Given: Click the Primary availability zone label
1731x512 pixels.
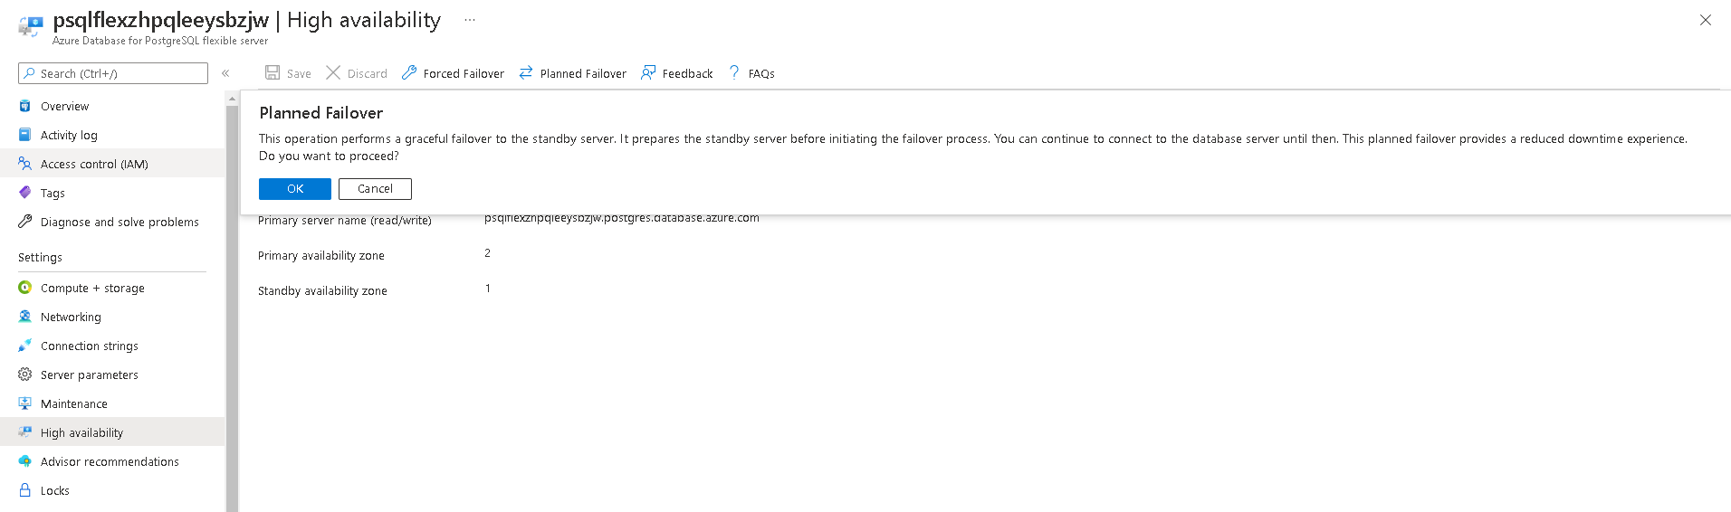Looking at the screenshot, I should (x=321, y=256).
